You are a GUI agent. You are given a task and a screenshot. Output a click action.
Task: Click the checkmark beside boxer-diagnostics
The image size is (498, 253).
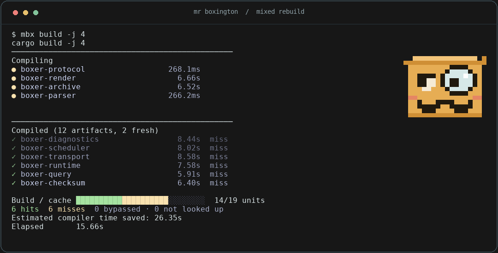tap(14, 139)
